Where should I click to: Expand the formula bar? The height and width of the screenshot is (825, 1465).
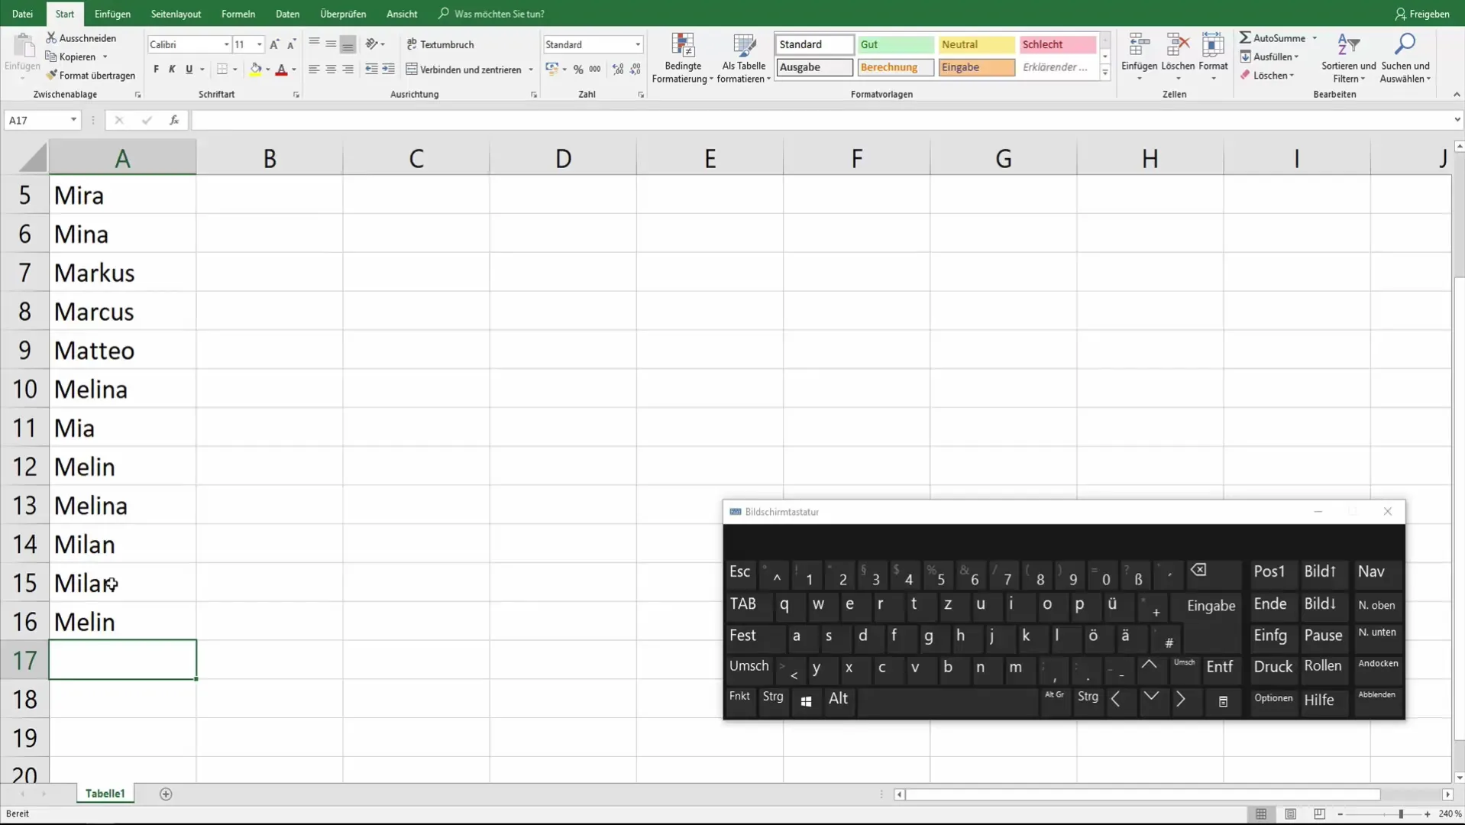[x=1457, y=120]
